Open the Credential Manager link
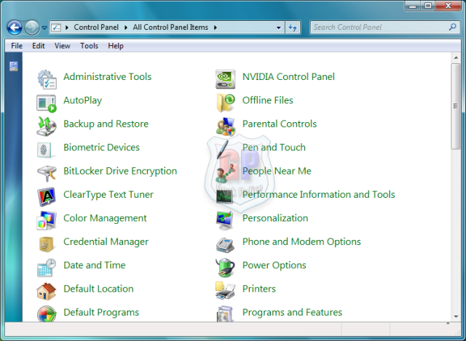The height and width of the screenshot is (341, 466). click(x=106, y=241)
